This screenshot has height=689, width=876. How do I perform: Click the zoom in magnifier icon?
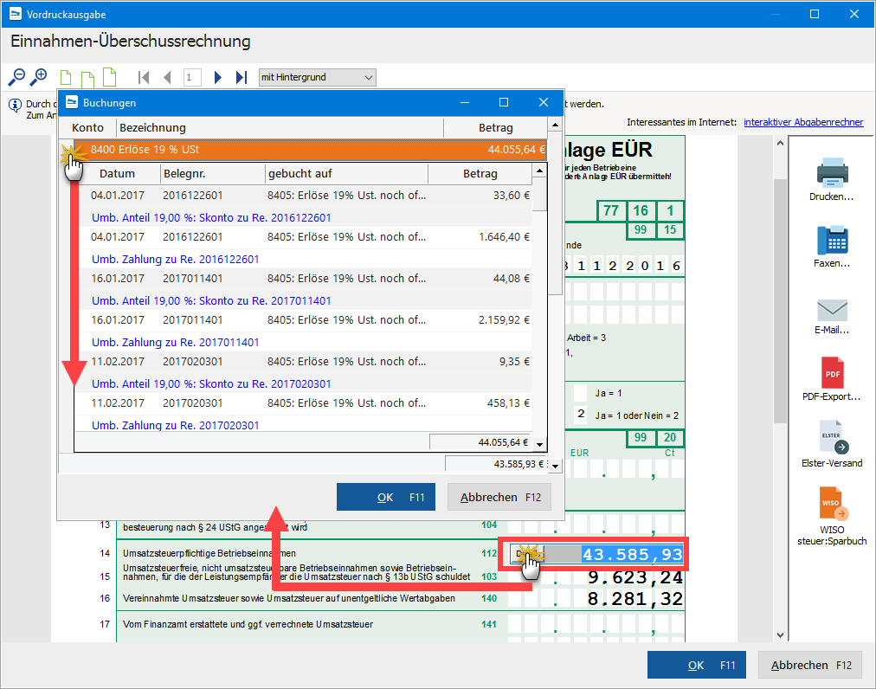click(39, 77)
